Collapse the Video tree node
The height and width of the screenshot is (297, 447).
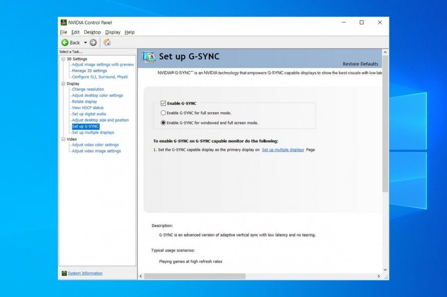(x=63, y=139)
